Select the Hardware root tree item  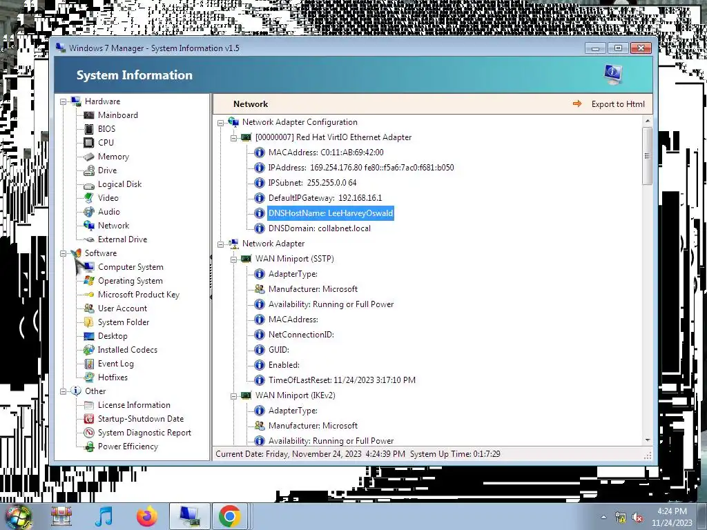coord(102,101)
